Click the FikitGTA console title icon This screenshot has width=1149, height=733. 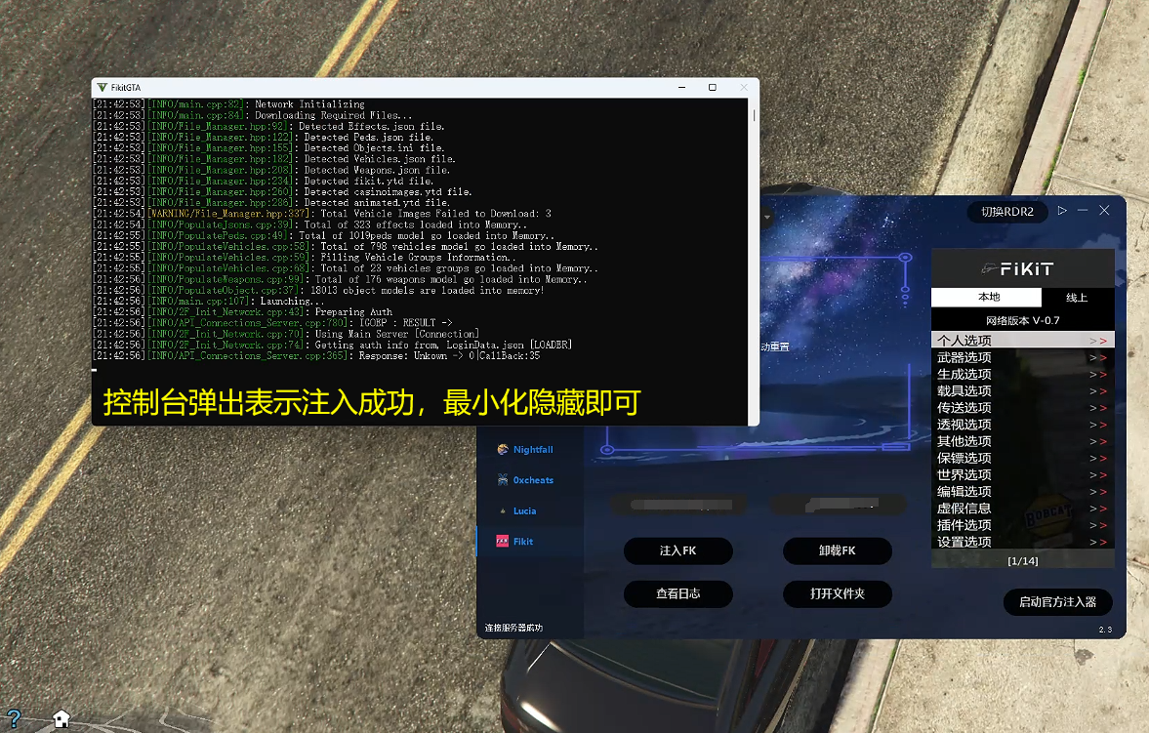pos(102,87)
